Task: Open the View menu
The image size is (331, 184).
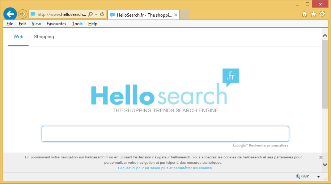Action: pyautogui.click(x=36, y=24)
